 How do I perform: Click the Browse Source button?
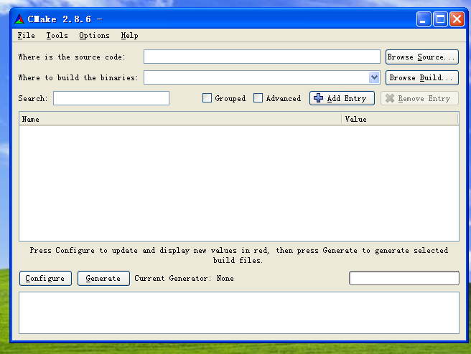(421, 57)
